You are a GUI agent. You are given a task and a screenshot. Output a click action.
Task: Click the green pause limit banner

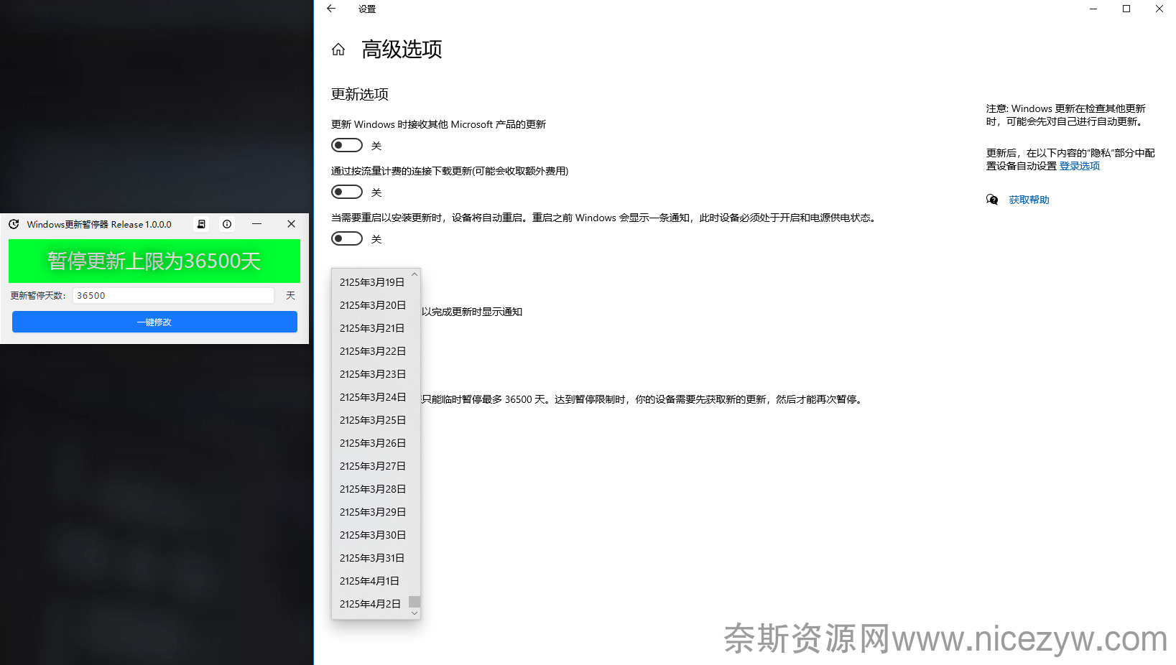[154, 261]
